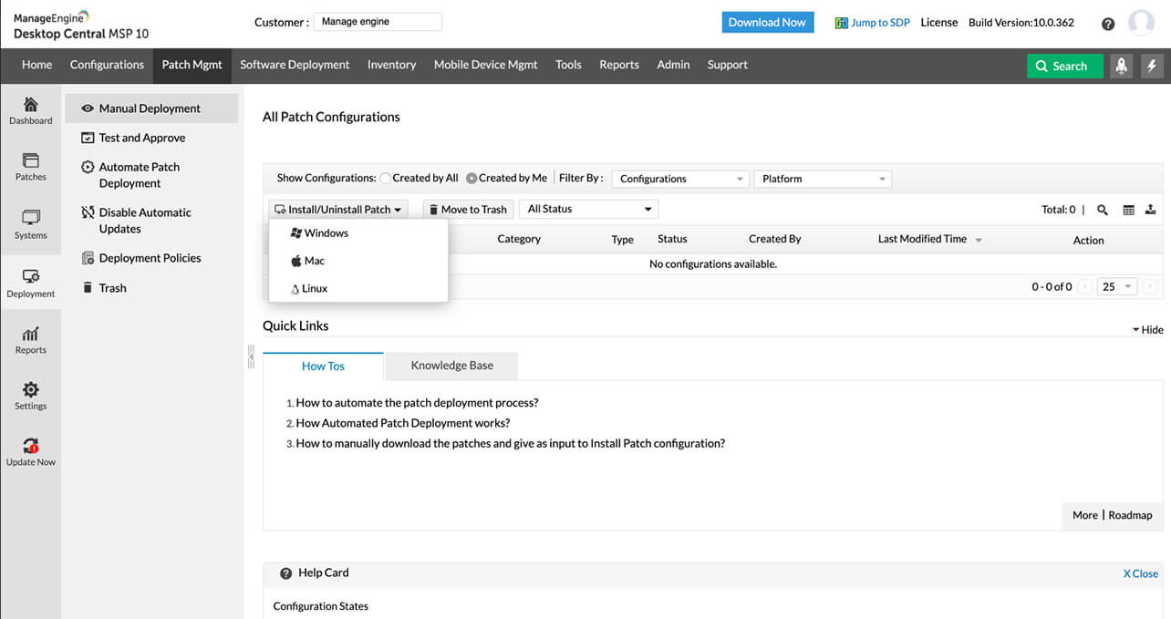The height and width of the screenshot is (619, 1171).
Task: Choose Windows from the patch menu
Action: pyautogui.click(x=326, y=233)
